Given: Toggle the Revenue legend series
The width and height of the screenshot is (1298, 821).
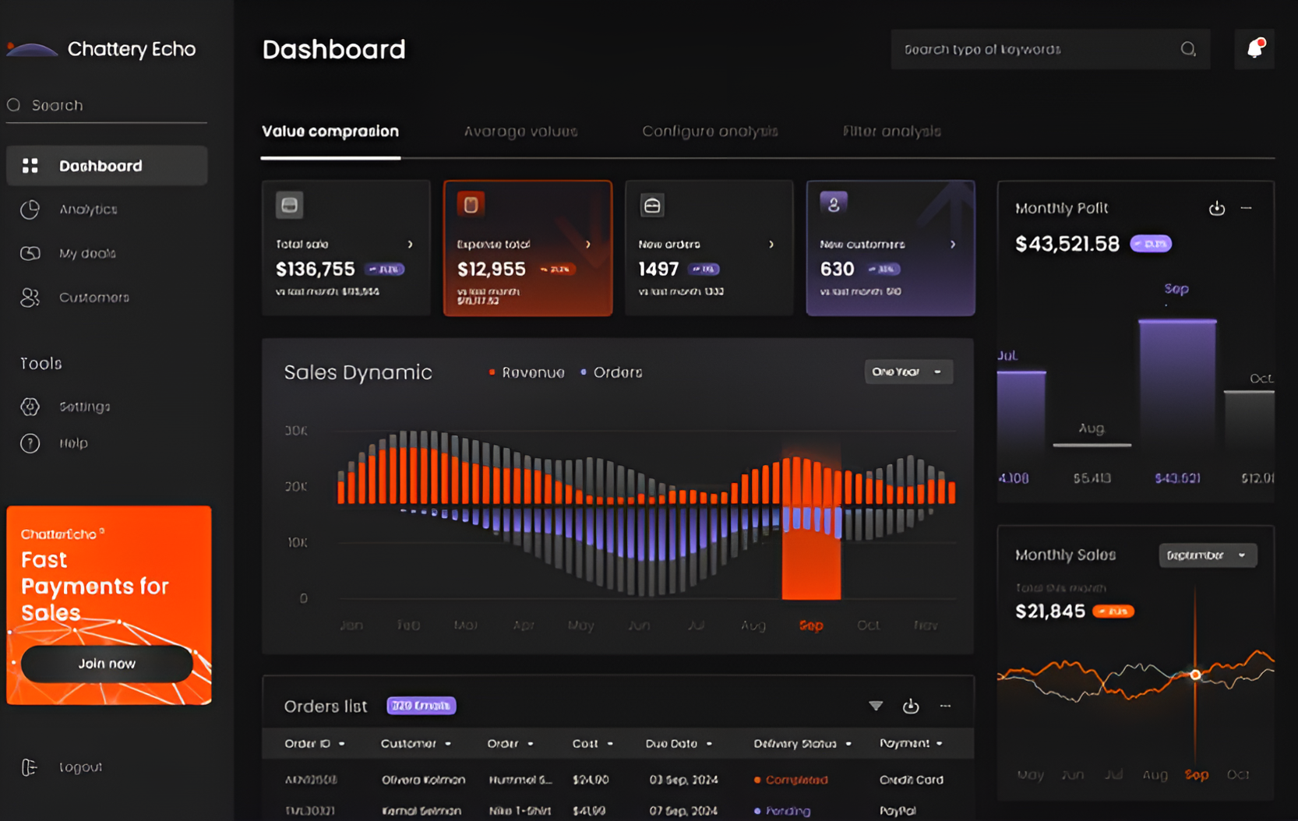Looking at the screenshot, I should 526,372.
